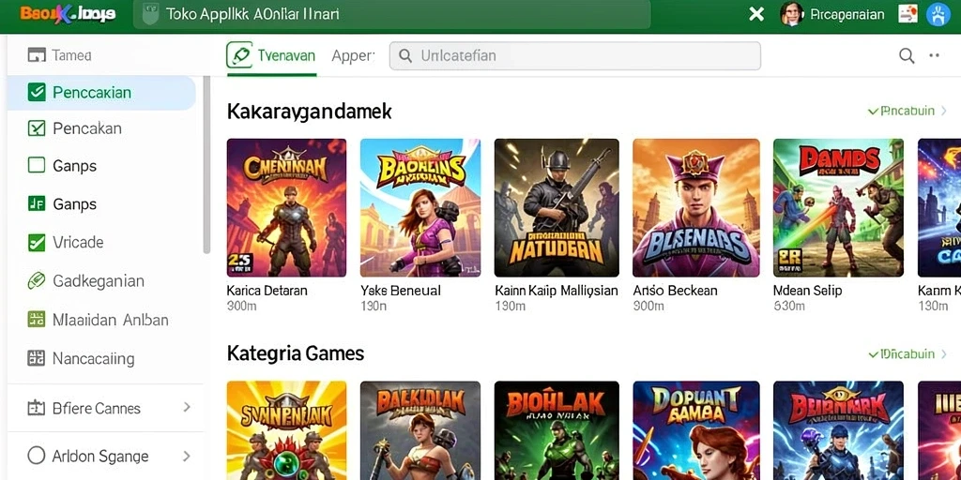Expand IDńcabuin next to Kategria Games
This screenshot has width=961, height=480.
pyautogui.click(x=908, y=353)
